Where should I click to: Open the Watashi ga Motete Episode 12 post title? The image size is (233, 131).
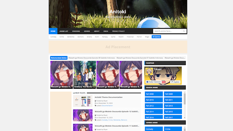[x=117, y=111]
